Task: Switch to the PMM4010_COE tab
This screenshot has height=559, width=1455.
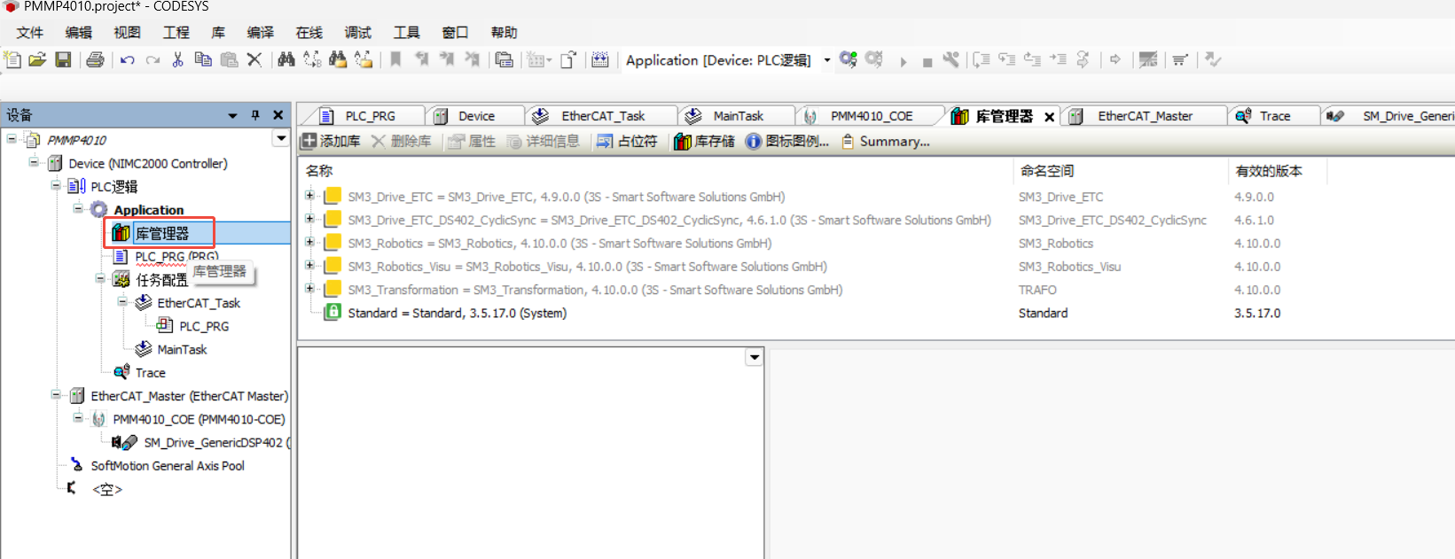Action: (x=872, y=116)
